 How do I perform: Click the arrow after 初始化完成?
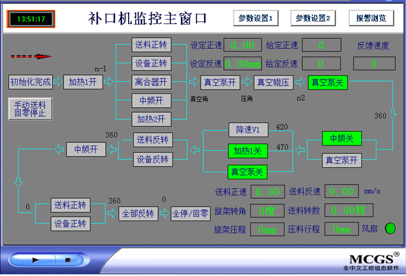coord(58,82)
